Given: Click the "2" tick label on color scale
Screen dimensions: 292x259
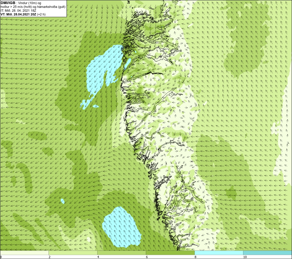Looking at the screenshot, I should click(50, 257).
